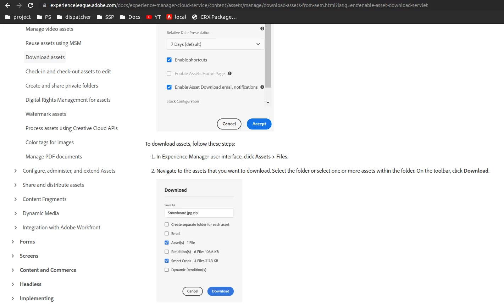
Task: Check the Email checkbox in Download dialog
Action: (167, 234)
